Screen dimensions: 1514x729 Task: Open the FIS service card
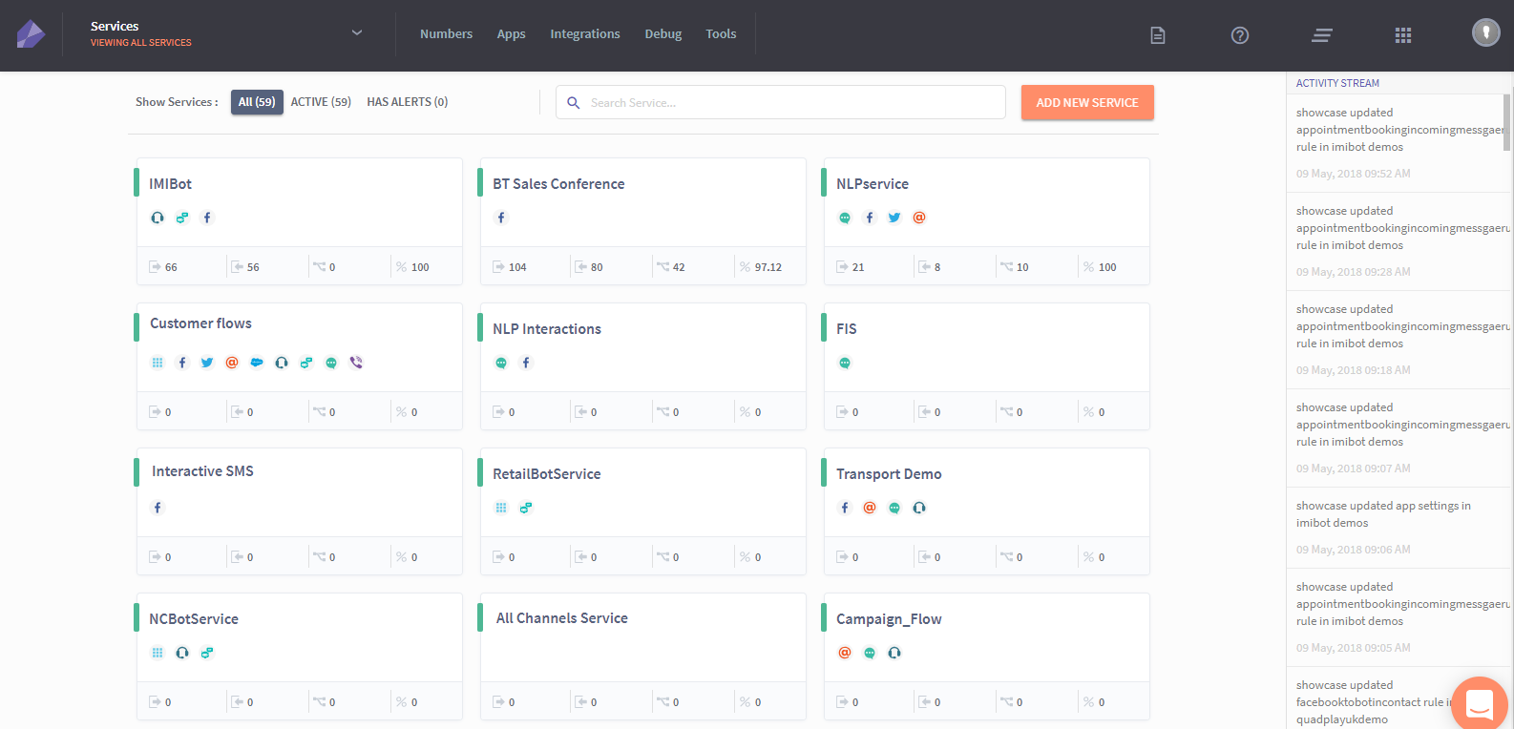coord(847,329)
